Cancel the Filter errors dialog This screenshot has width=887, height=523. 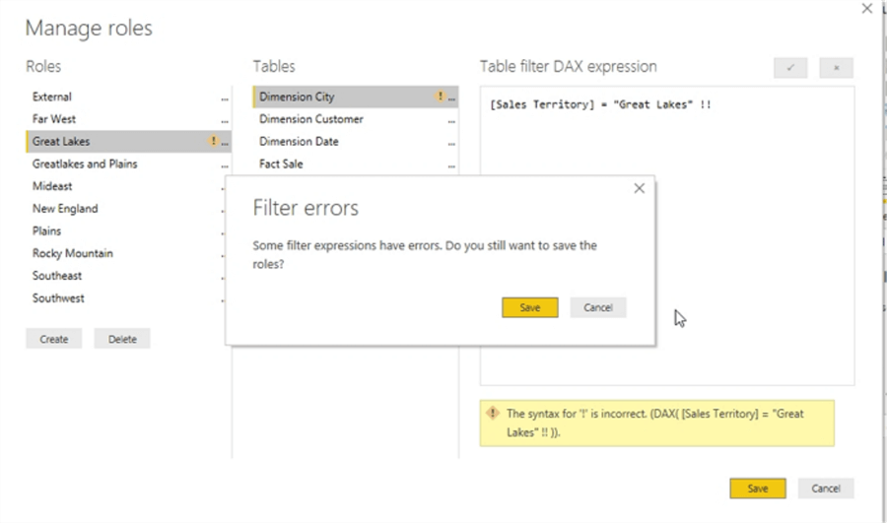597,307
